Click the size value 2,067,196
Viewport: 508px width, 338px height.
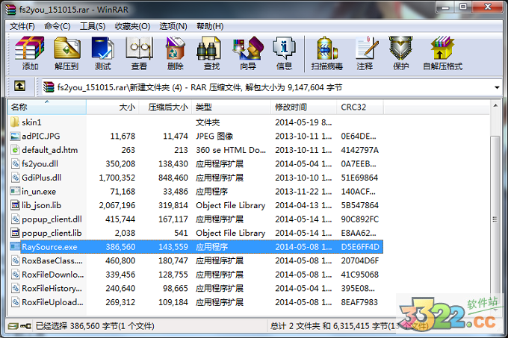click(x=117, y=205)
